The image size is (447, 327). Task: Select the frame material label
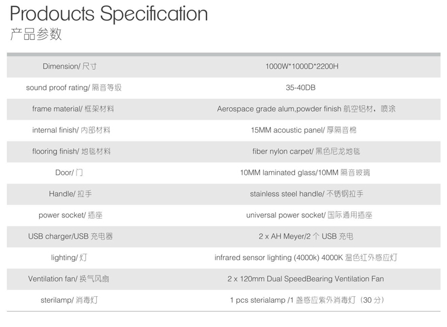[x=73, y=109]
